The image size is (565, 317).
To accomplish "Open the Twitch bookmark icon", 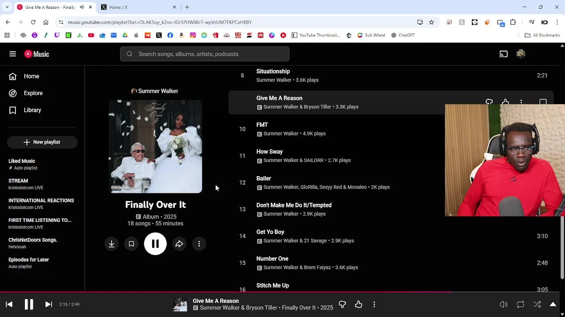I will [57, 35].
